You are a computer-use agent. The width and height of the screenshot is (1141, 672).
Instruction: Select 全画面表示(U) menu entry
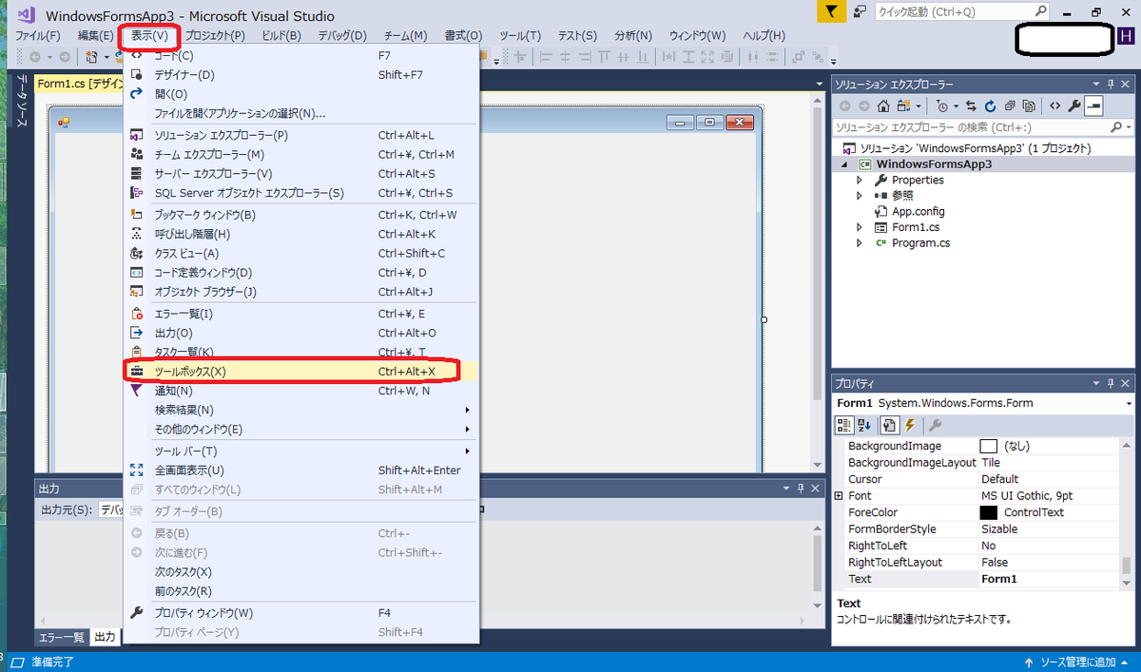tap(301, 470)
